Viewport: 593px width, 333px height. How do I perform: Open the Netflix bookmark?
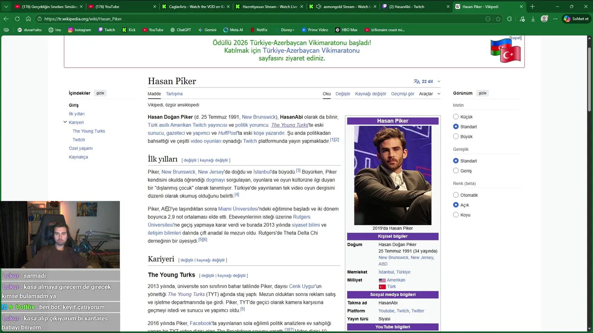(259, 30)
